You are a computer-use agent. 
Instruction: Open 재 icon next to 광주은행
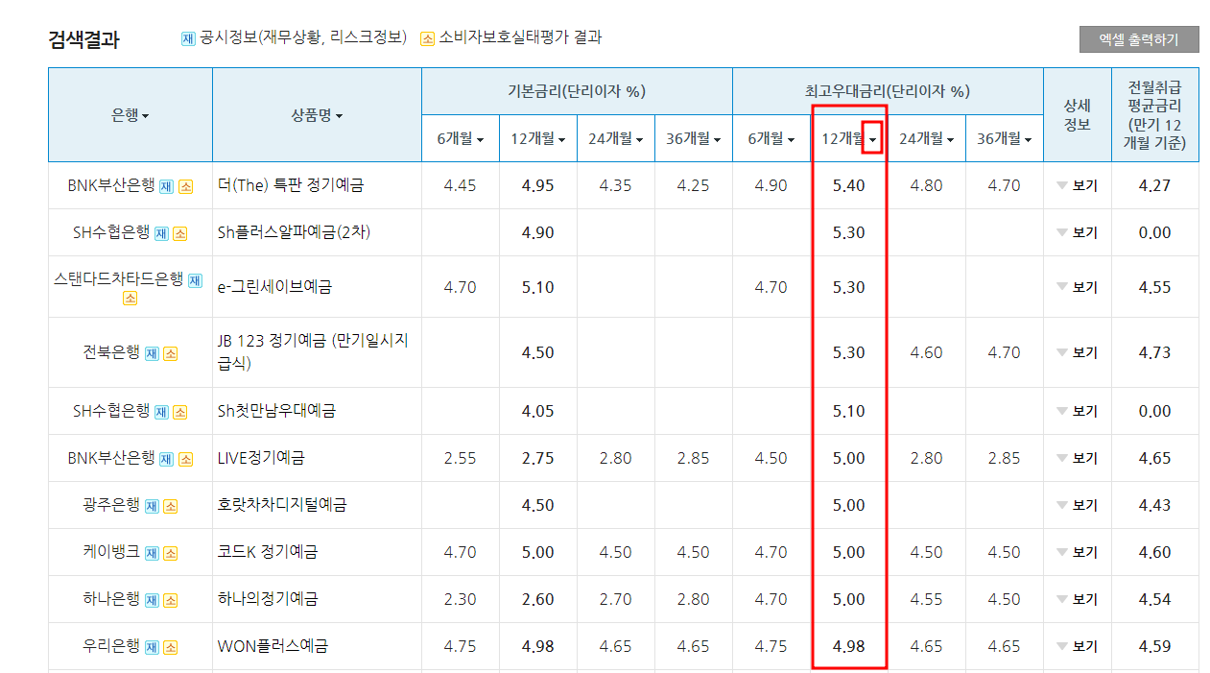[x=152, y=506]
